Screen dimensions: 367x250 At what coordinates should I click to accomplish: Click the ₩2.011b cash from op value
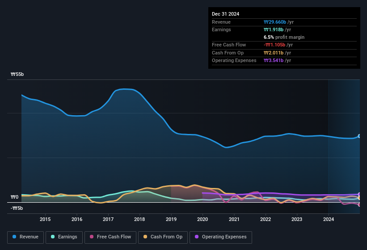point(274,53)
